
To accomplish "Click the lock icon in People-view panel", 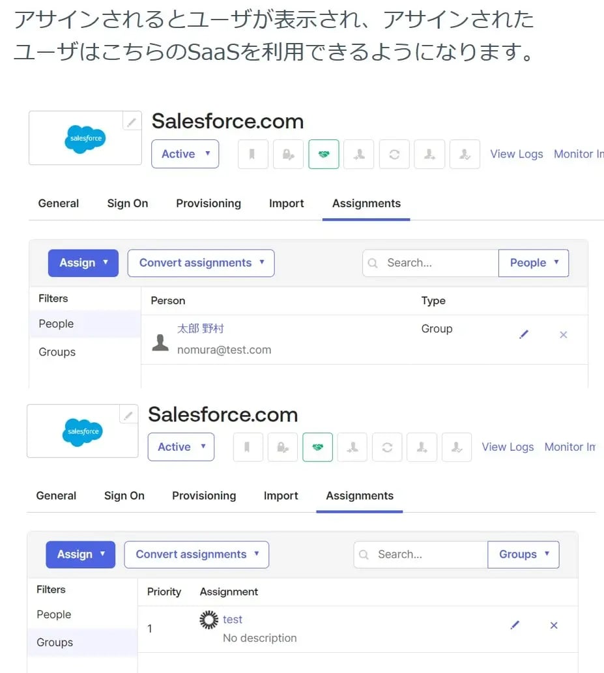I will tap(288, 154).
